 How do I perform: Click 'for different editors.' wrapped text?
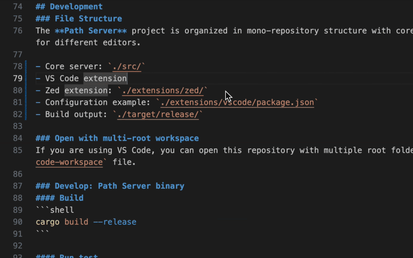88,42
